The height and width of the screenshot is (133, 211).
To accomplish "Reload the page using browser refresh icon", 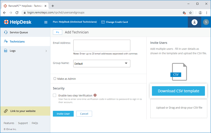I will [17, 12].
